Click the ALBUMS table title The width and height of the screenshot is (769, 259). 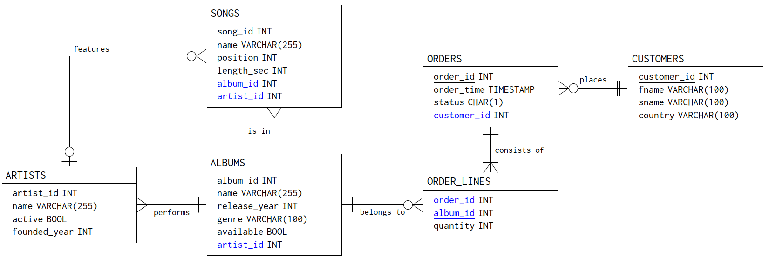(x=228, y=163)
